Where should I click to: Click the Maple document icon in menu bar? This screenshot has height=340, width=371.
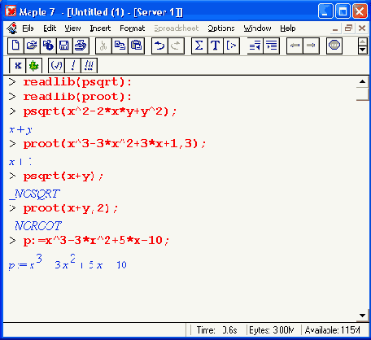[x=12, y=28]
